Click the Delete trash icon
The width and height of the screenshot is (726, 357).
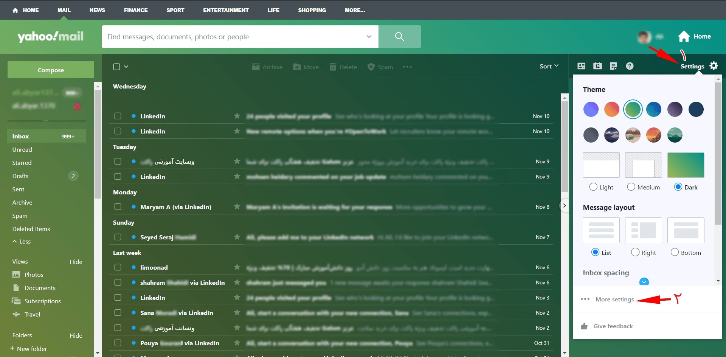coord(333,67)
